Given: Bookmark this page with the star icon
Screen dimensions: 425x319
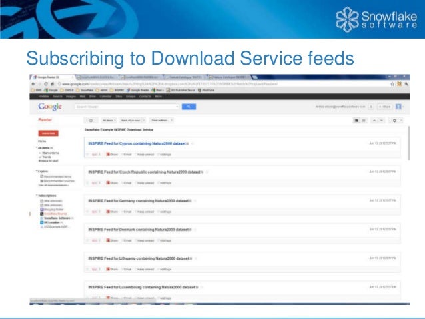Looking at the screenshot, I should tap(392, 84).
